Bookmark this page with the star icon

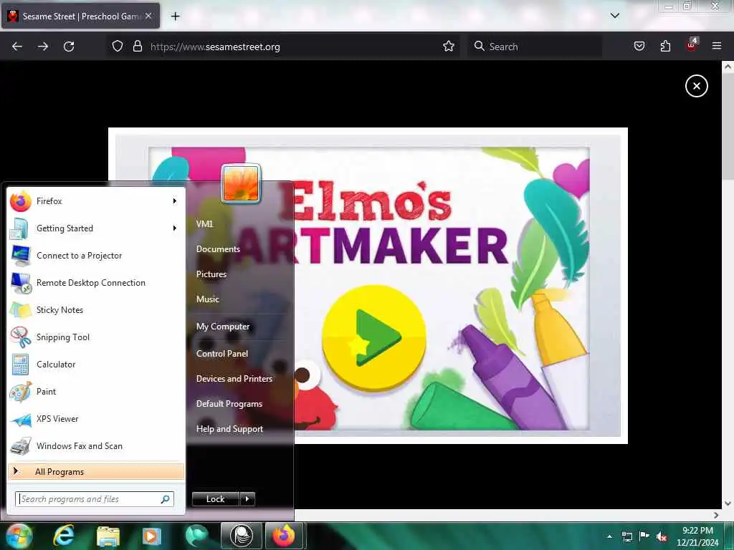[449, 47]
